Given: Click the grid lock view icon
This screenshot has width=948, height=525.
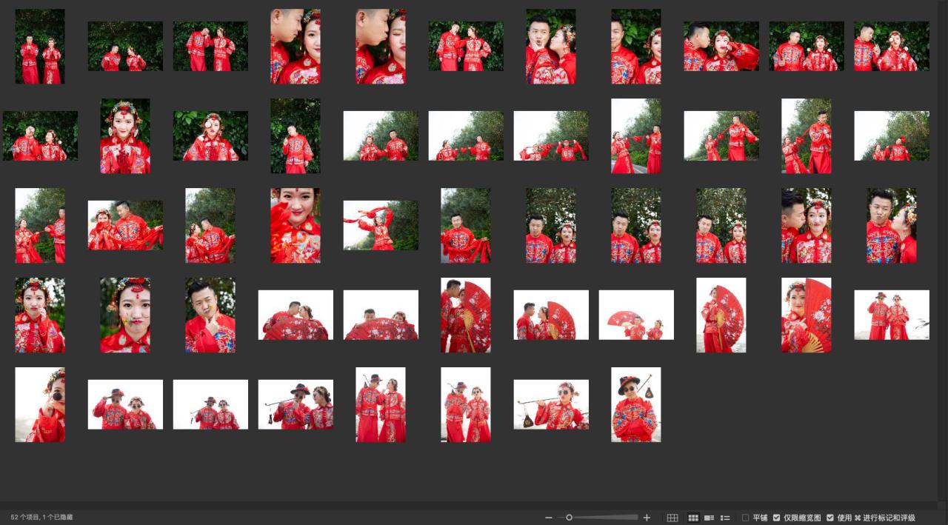Looking at the screenshot, I should tap(672, 518).
